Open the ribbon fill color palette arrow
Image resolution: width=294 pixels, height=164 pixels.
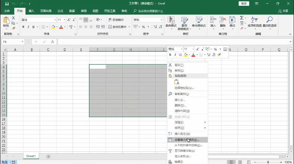pyautogui.click(x=57, y=27)
